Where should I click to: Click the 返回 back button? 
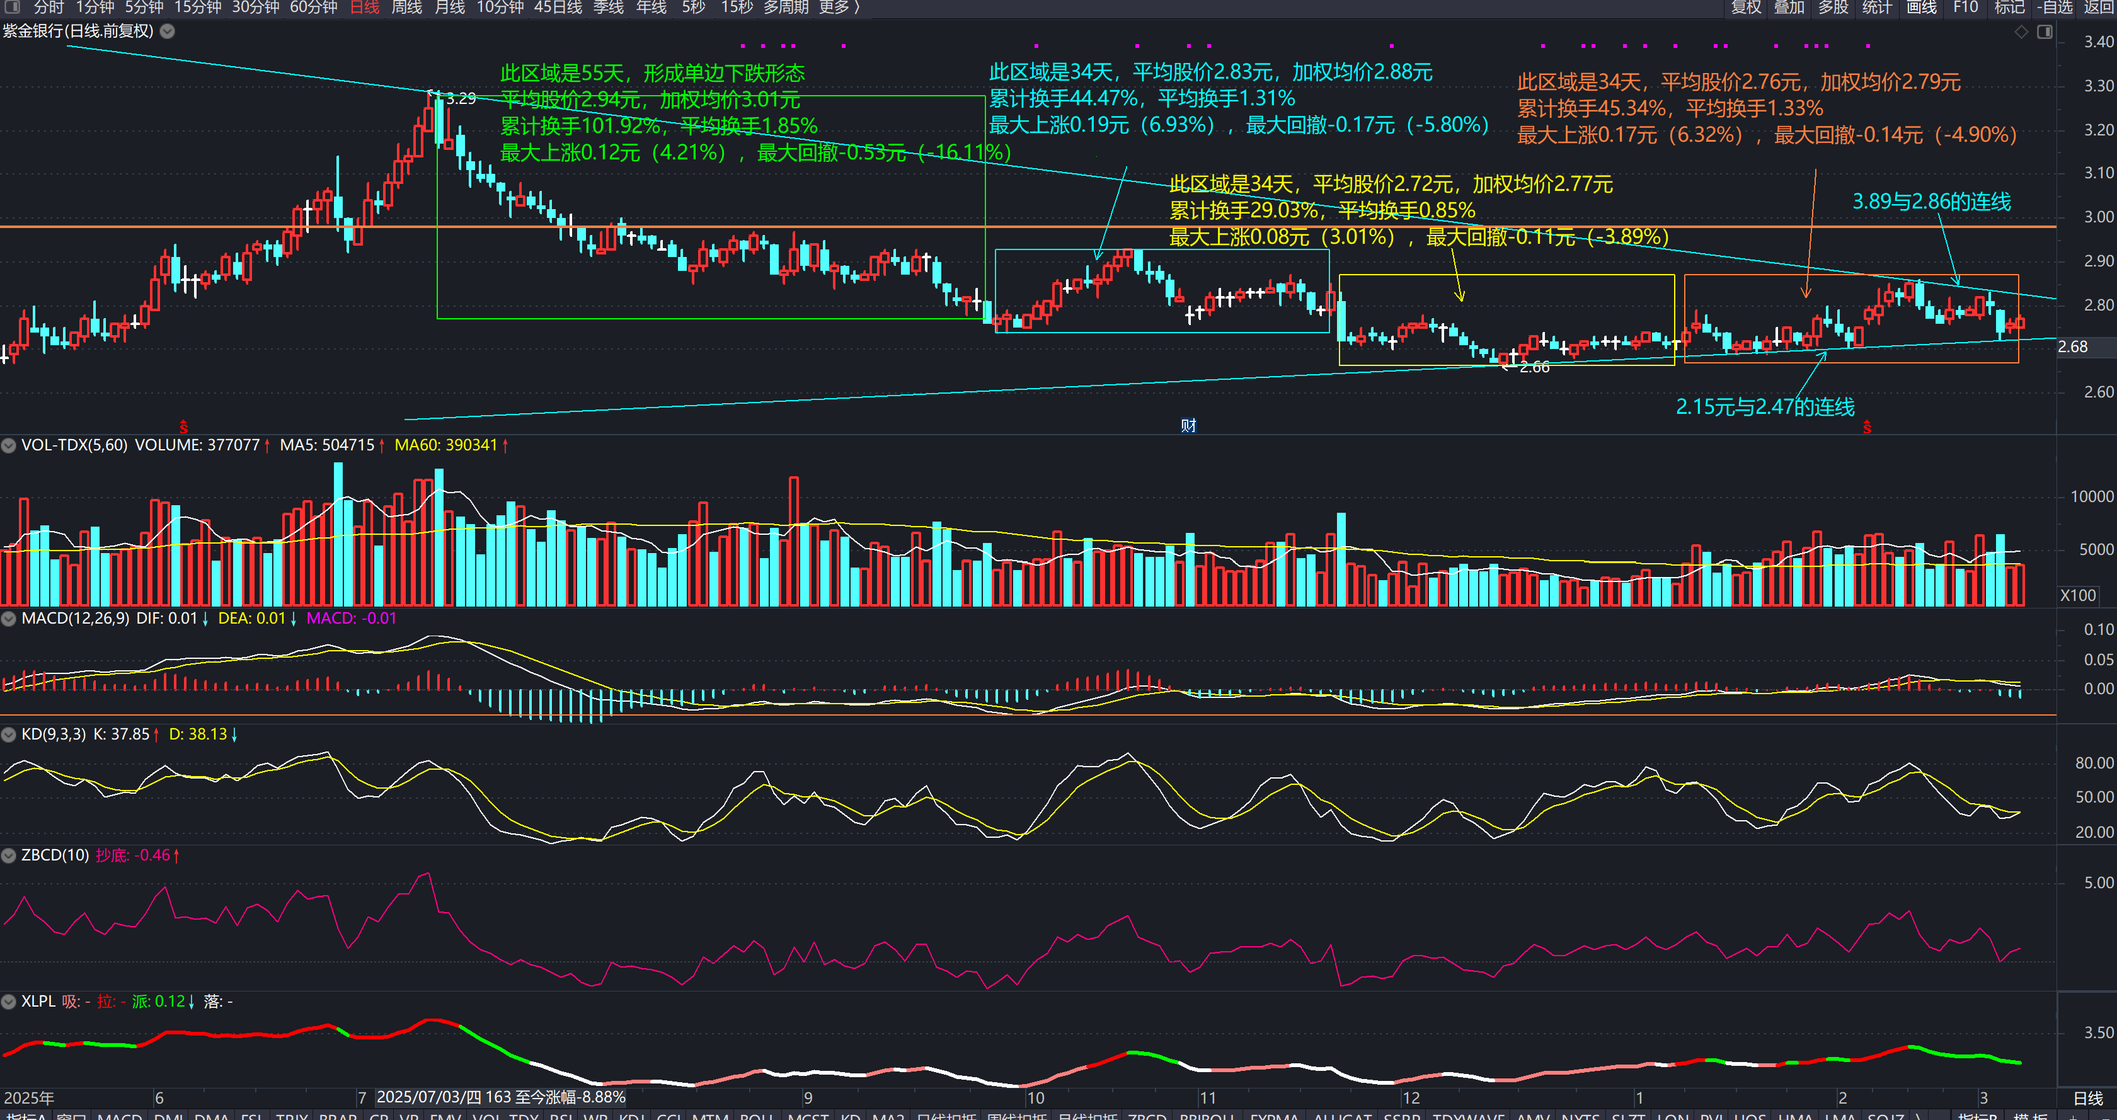[2098, 8]
